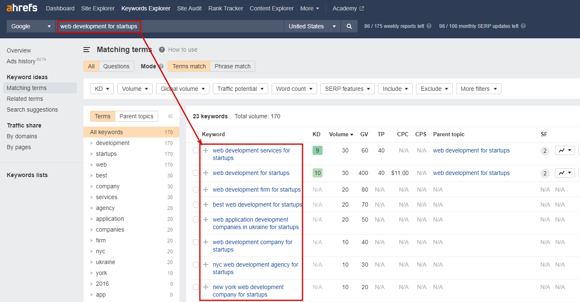Open Site Audit from top navigation

[x=189, y=8]
